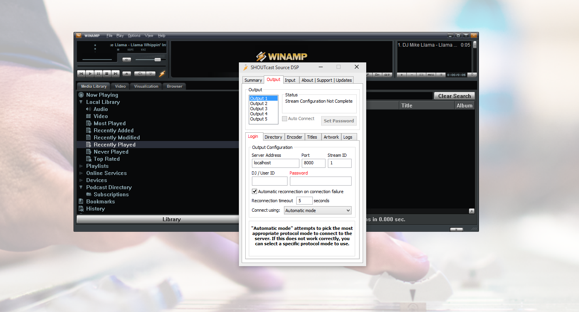Viewport: 579px width, 312px height.
Task: Click the playlist selection button
Action: point(421,75)
